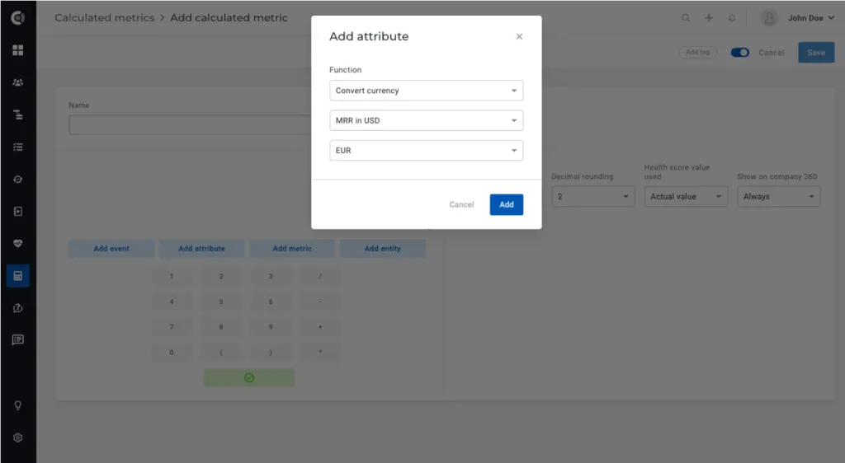
Task: Click the search magnifier icon in header
Action: [686, 18]
